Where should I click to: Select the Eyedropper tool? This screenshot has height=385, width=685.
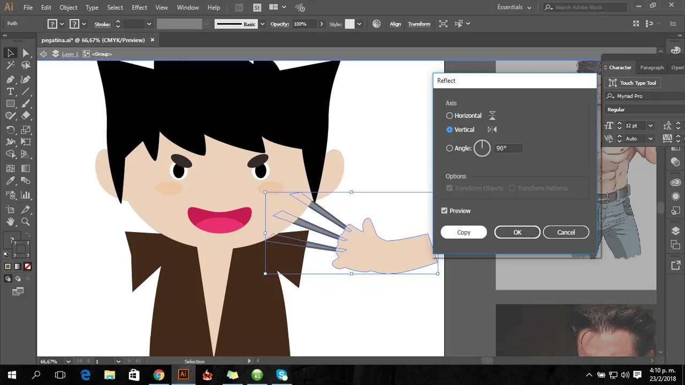point(10,182)
